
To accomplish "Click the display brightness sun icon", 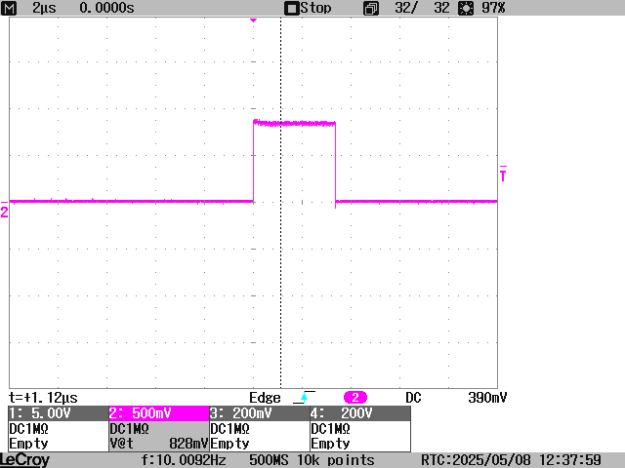I will (468, 8).
